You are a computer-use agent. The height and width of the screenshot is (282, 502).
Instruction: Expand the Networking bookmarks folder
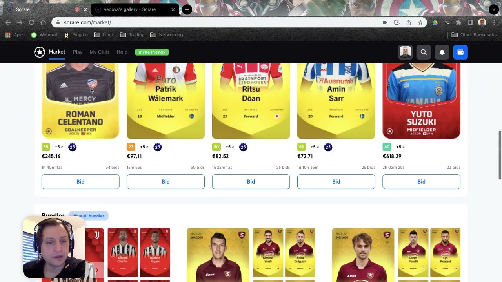[167, 35]
